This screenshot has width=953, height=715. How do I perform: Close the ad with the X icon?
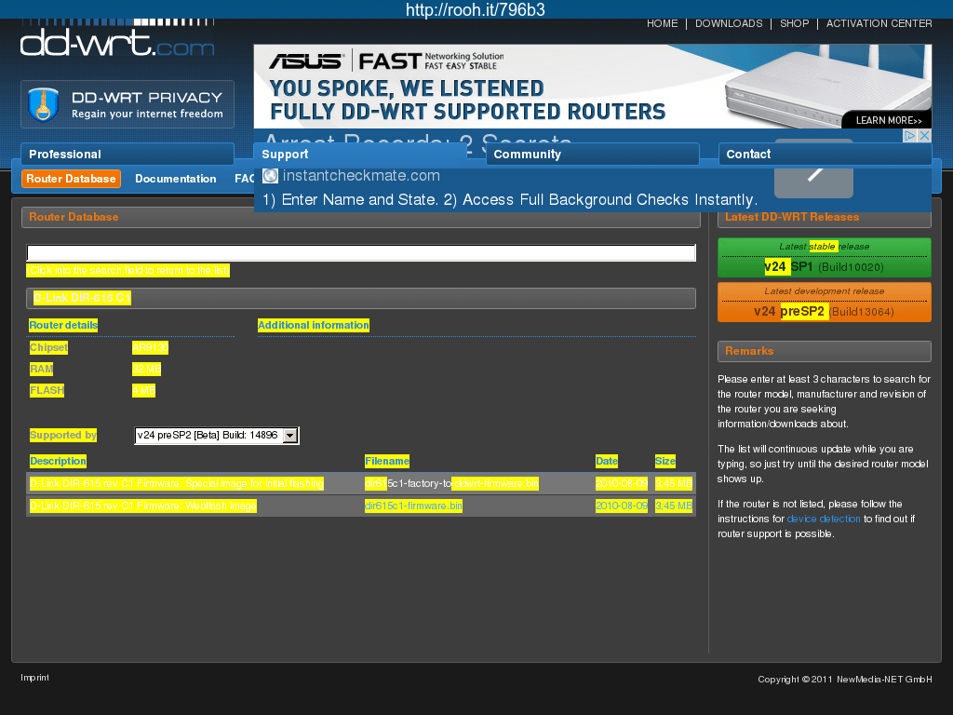point(924,136)
